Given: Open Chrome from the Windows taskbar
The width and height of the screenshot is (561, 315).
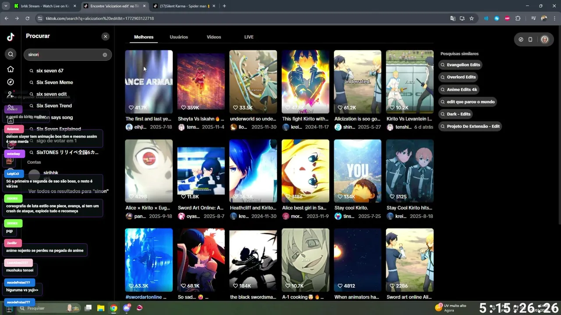Looking at the screenshot, I should tap(114, 308).
